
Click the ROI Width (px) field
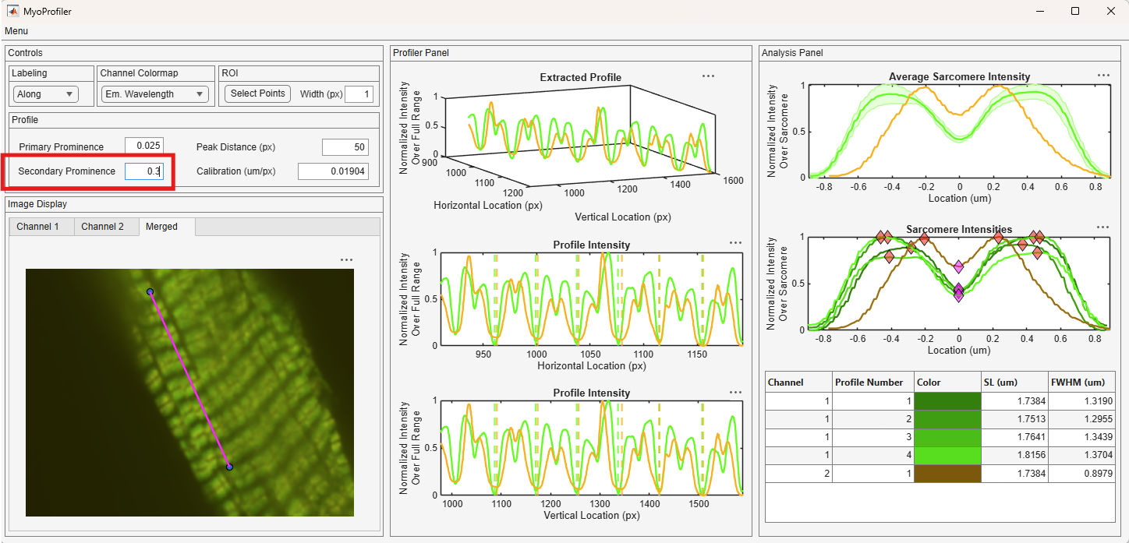click(359, 94)
